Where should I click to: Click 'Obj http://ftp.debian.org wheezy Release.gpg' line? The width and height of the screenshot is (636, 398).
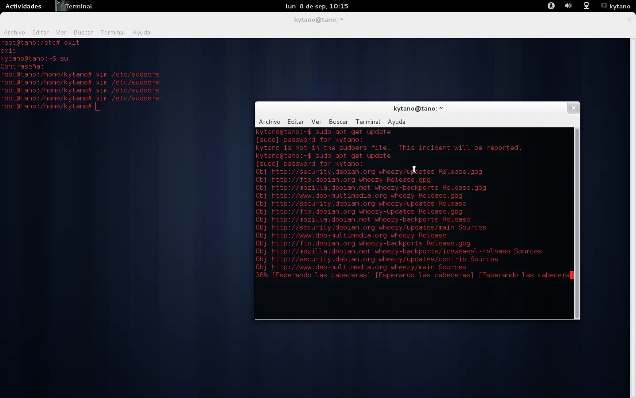[343, 180]
